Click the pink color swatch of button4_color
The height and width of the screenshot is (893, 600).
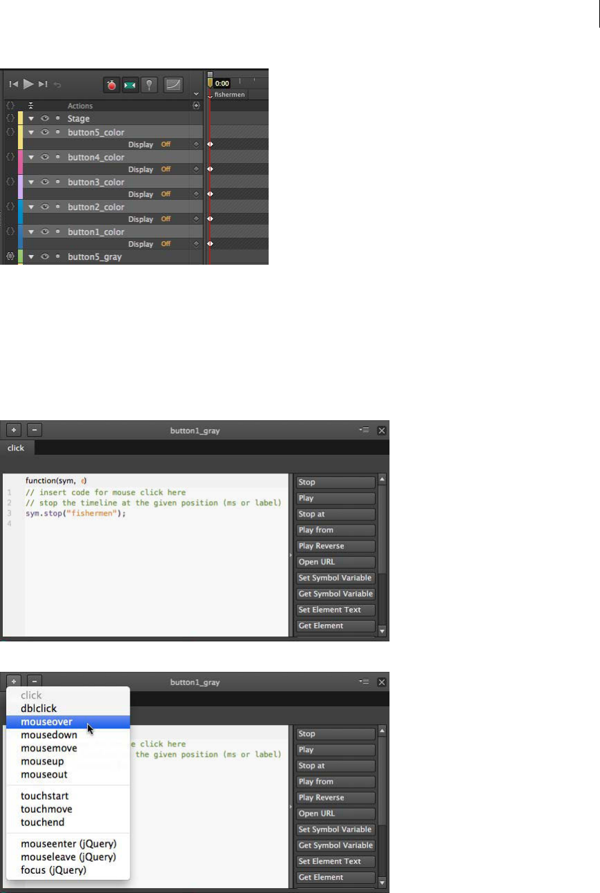pyautogui.click(x=21, y=163)
